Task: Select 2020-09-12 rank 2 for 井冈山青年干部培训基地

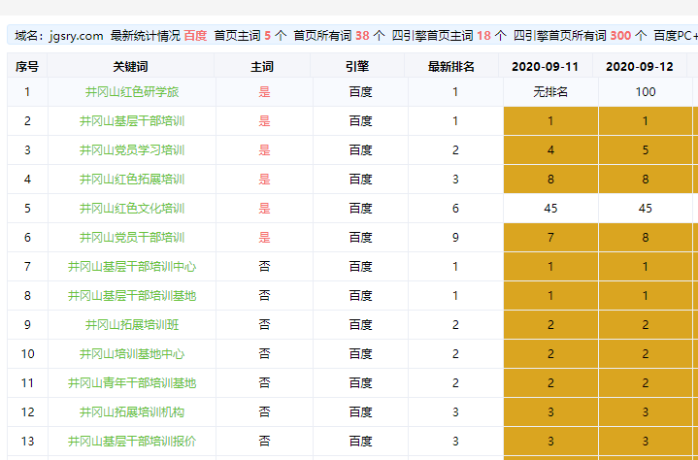Action: (x=646, y=383)
